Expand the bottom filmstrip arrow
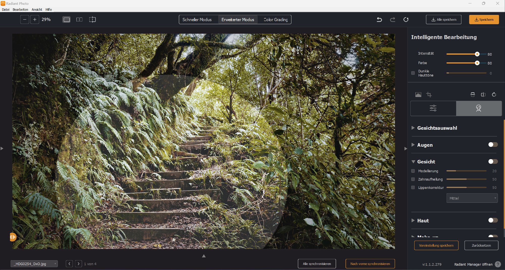Viewport: 505px width, 270px height. (x=204, y=256)
